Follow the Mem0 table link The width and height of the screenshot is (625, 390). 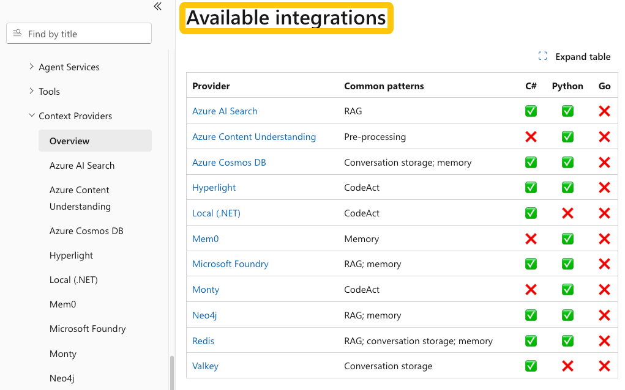pyautogui.click(x=205, y=239)
